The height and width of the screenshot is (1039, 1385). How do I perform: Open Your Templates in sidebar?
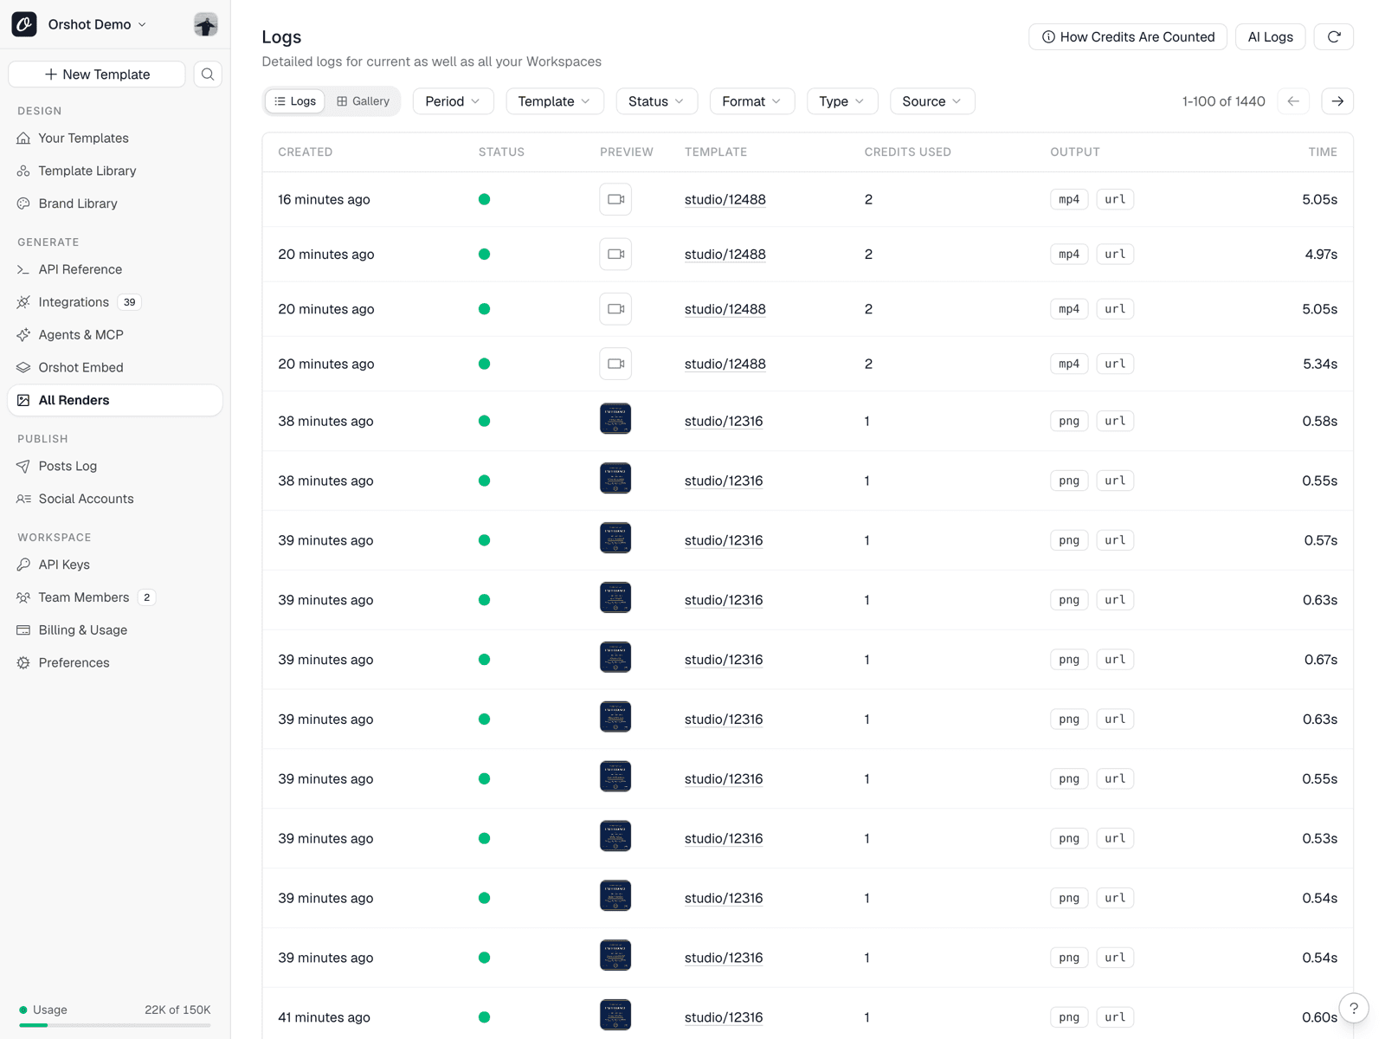[x=115, y=138]
